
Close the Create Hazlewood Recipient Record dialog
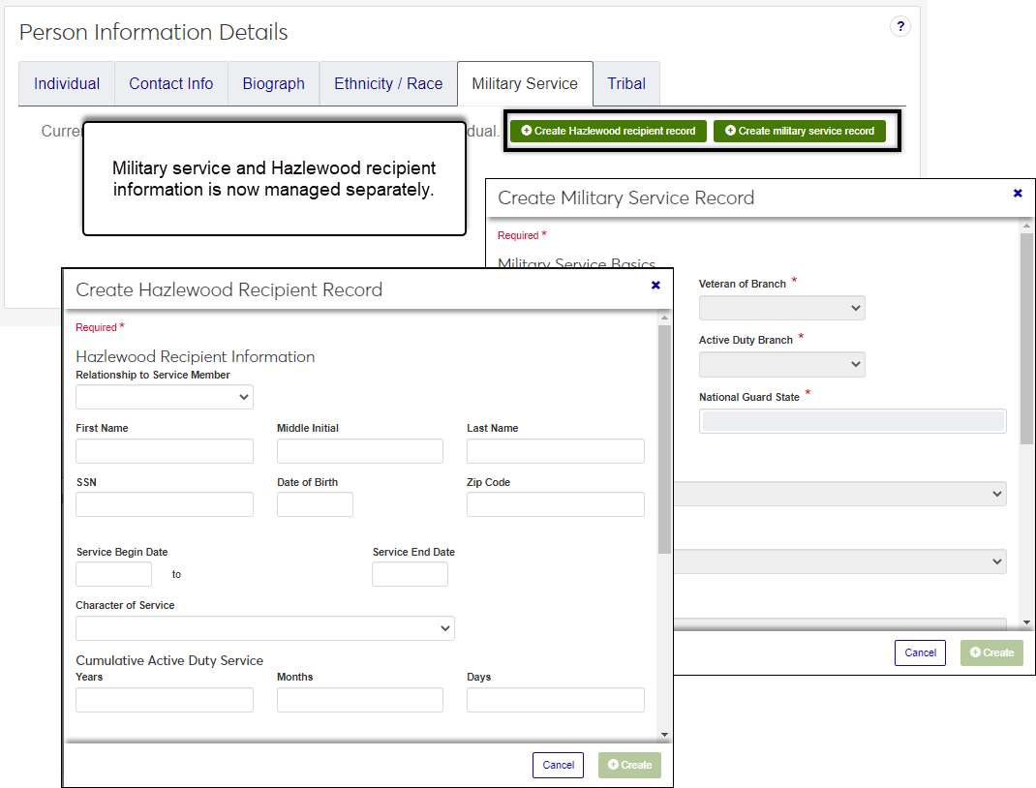point(655,286)
